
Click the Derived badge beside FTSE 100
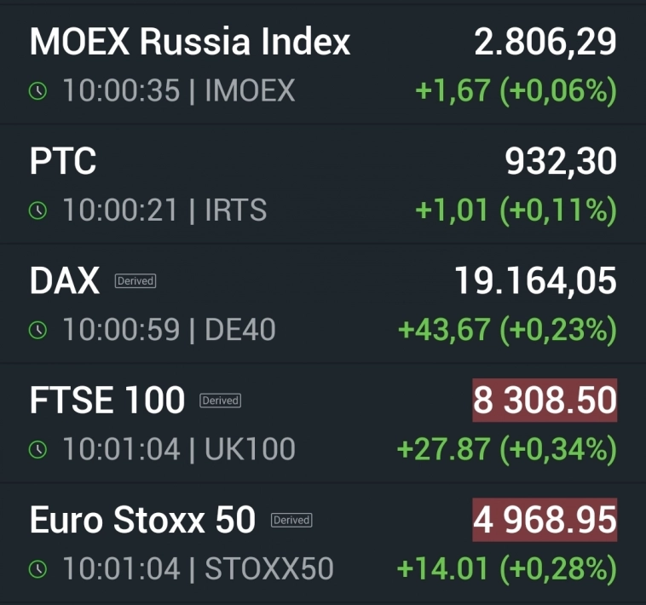pos(220,400)
